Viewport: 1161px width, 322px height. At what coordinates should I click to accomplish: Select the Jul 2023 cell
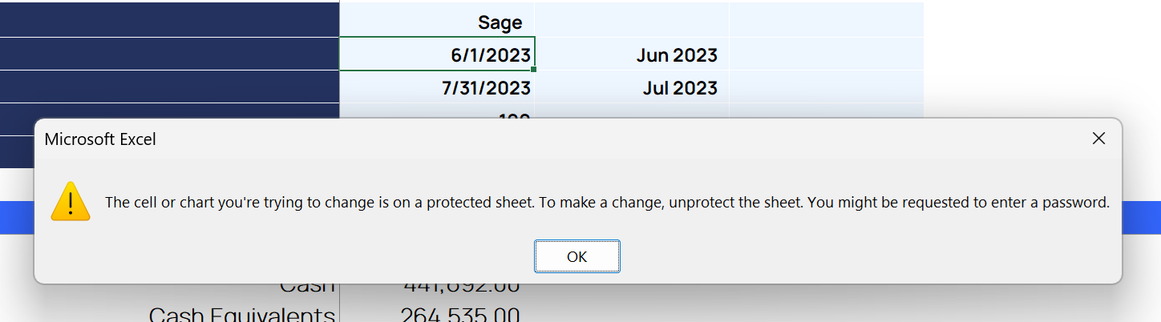[632, 87]
